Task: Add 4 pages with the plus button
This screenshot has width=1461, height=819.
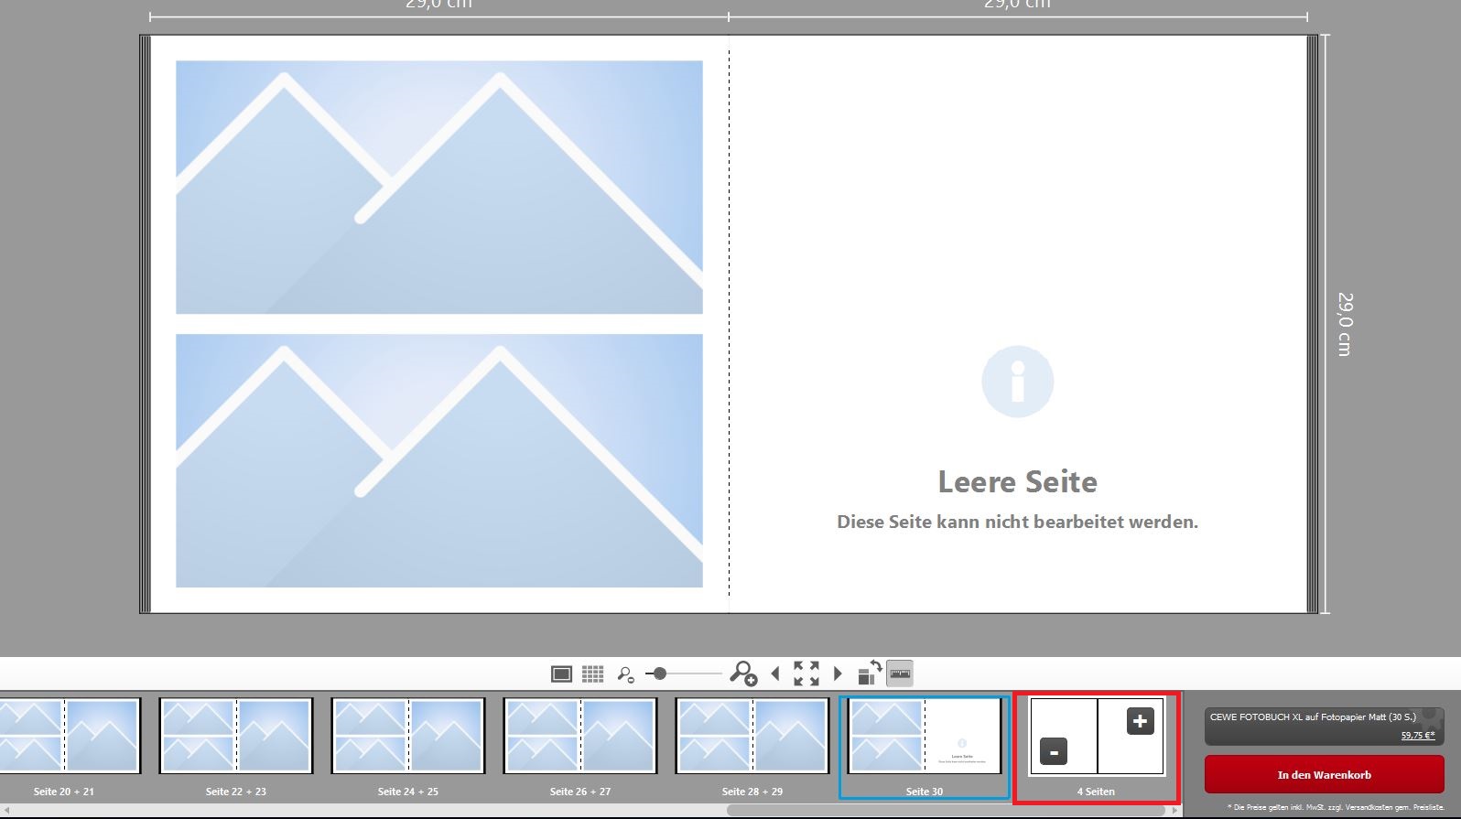Action: 1140,721
